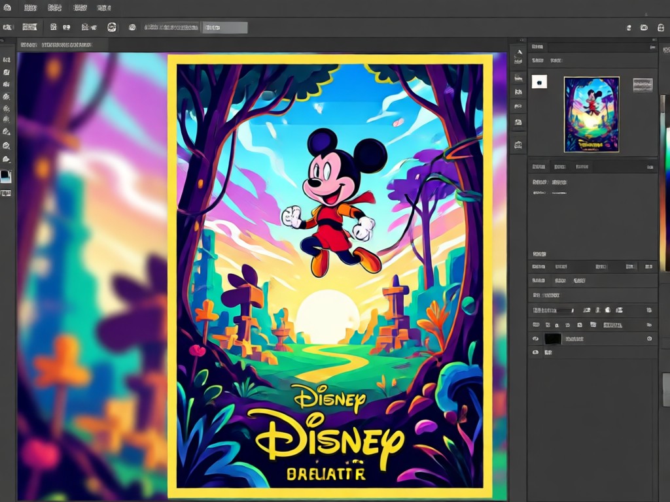Image resolution: width=670 pixels, height=502 pixels.
Task: Select the top-right panel's single header tab
Action: [x=538, y=46]
